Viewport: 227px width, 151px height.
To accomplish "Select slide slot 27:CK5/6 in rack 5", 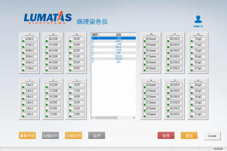I will pos(175,103).
